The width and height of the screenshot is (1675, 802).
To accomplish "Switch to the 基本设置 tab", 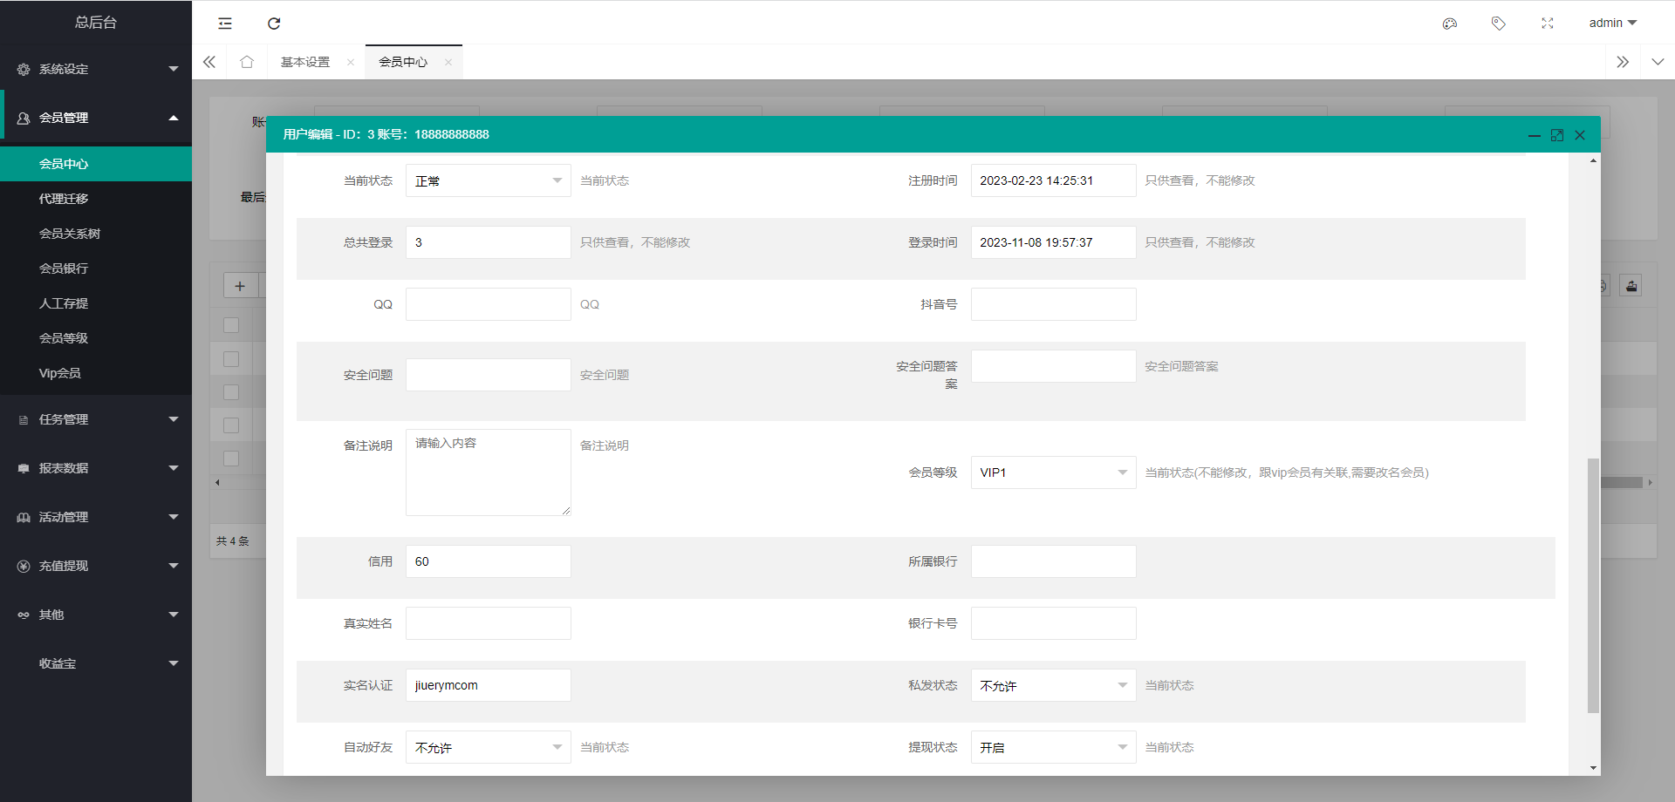I will click(305, 62).
